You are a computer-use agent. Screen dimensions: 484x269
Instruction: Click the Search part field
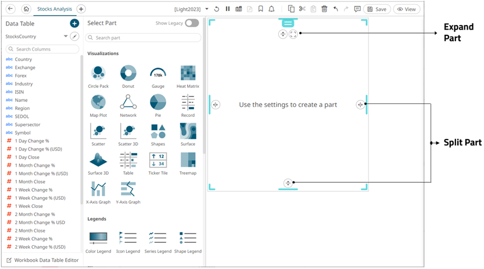pos(143,38)
